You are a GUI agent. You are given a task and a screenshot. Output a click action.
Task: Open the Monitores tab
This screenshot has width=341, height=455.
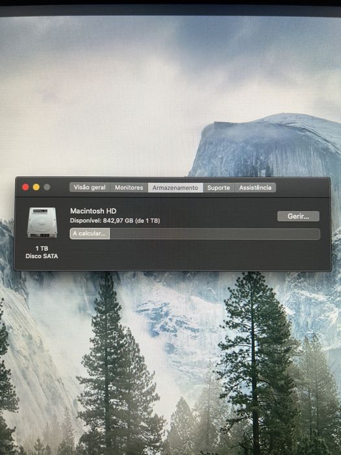point(129,187)
